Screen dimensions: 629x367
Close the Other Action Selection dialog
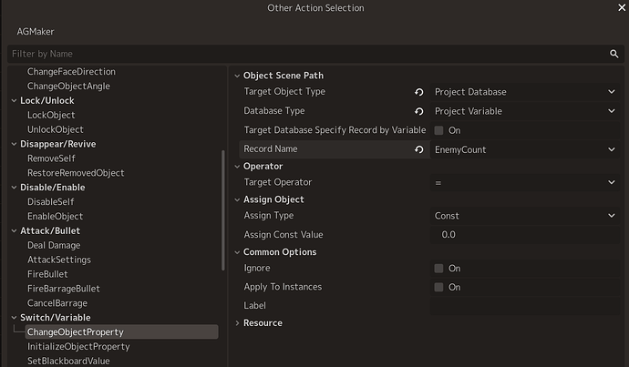(622, 7)
